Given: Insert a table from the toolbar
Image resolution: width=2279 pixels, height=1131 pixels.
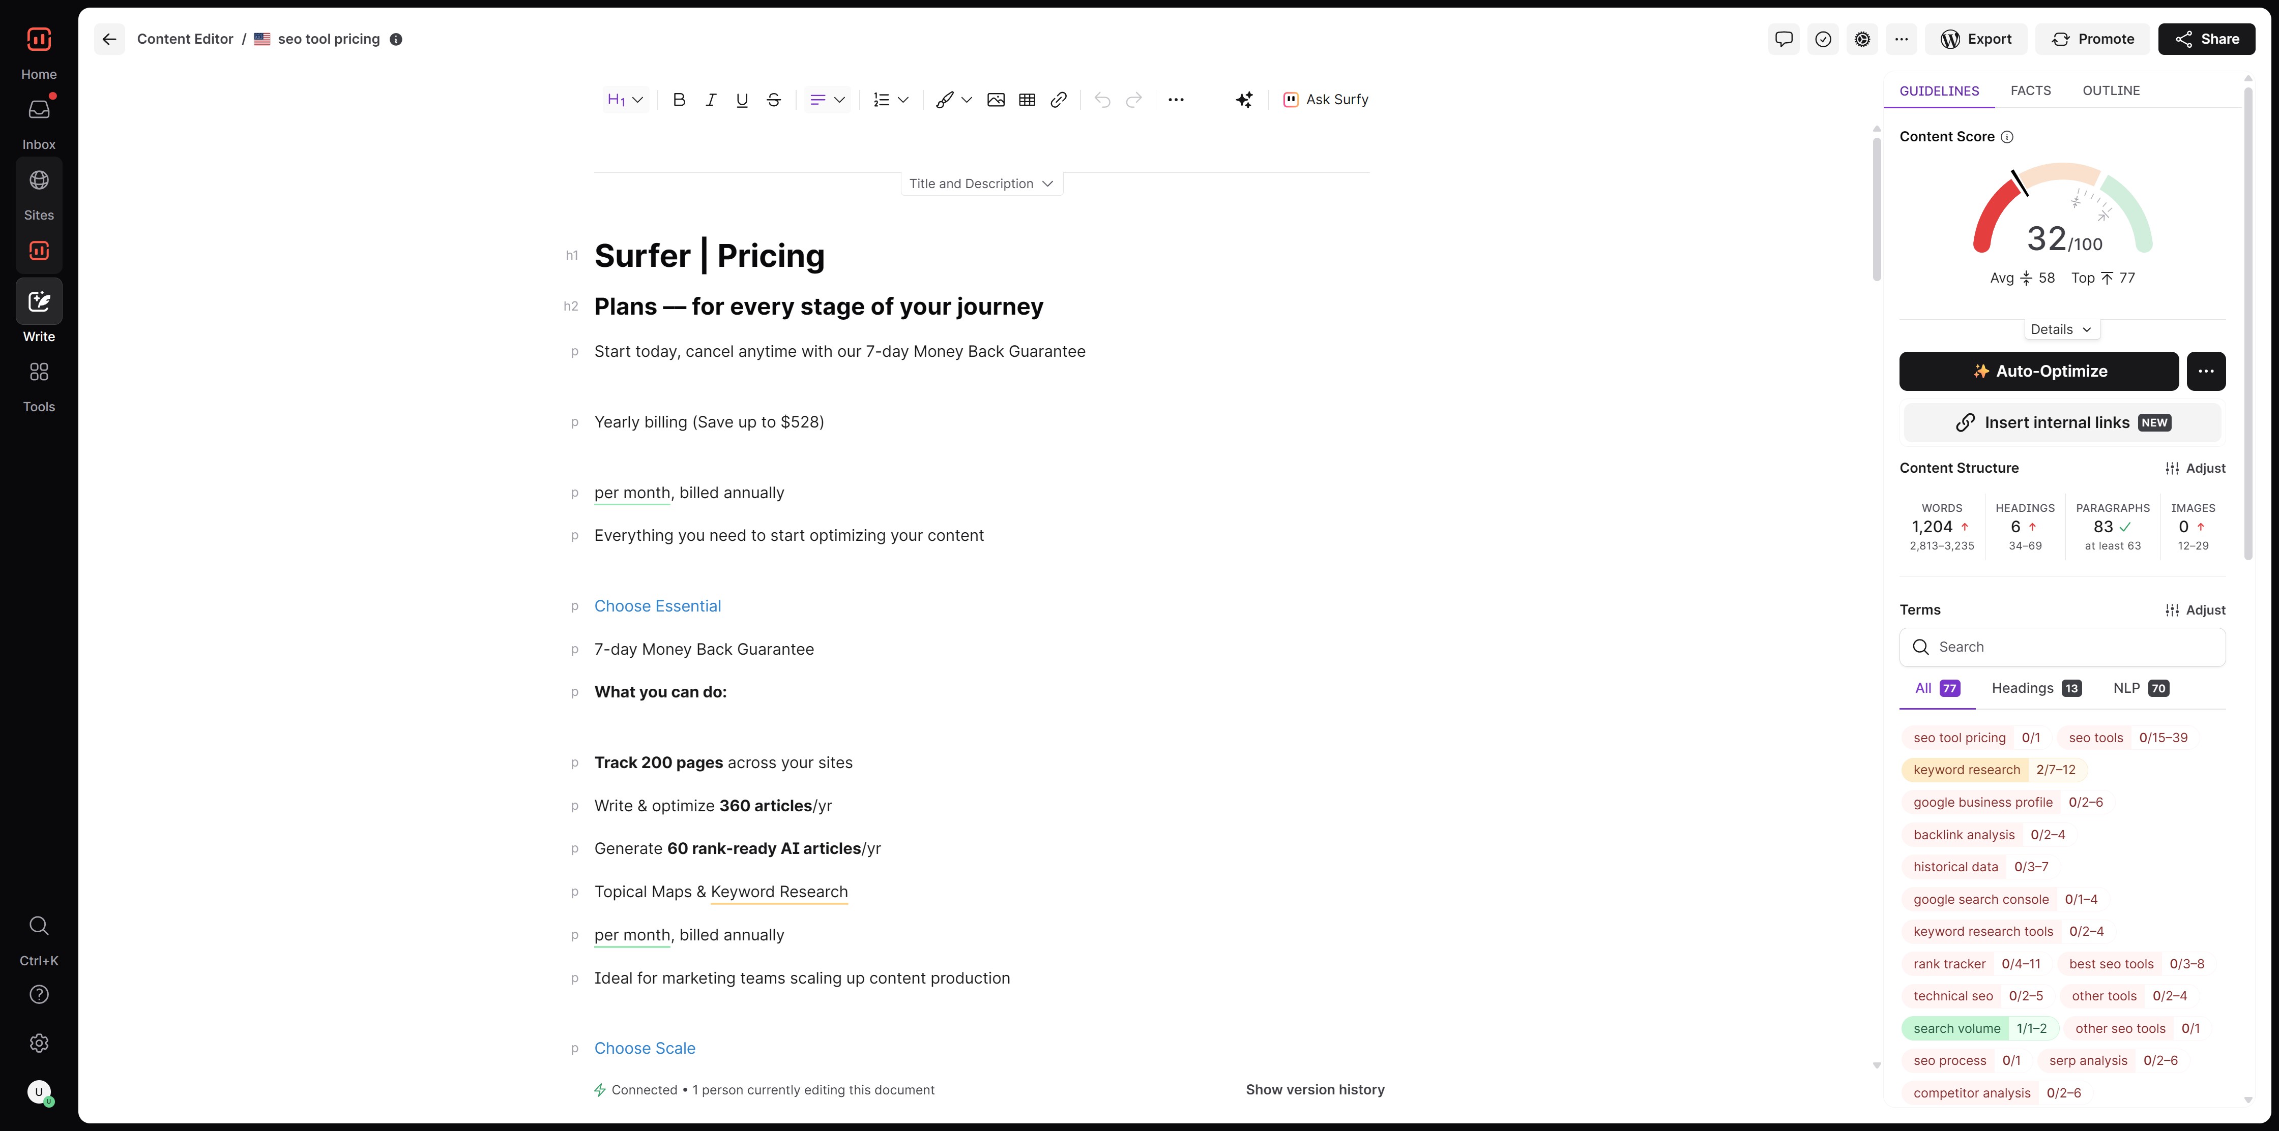Looking at the screenshot, I should pyautogui.click(x=1026, y=100).
